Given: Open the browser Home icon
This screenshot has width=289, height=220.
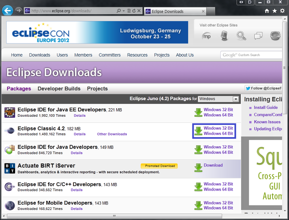Looking at the screenshot, I should (267, 11).
